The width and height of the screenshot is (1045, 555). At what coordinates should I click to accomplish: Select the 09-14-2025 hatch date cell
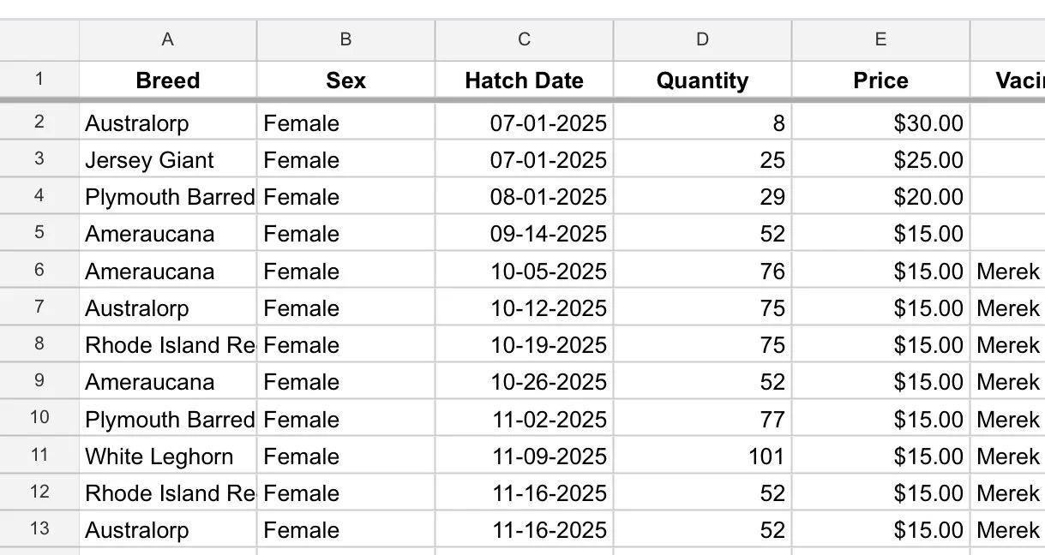click(524, 234)
